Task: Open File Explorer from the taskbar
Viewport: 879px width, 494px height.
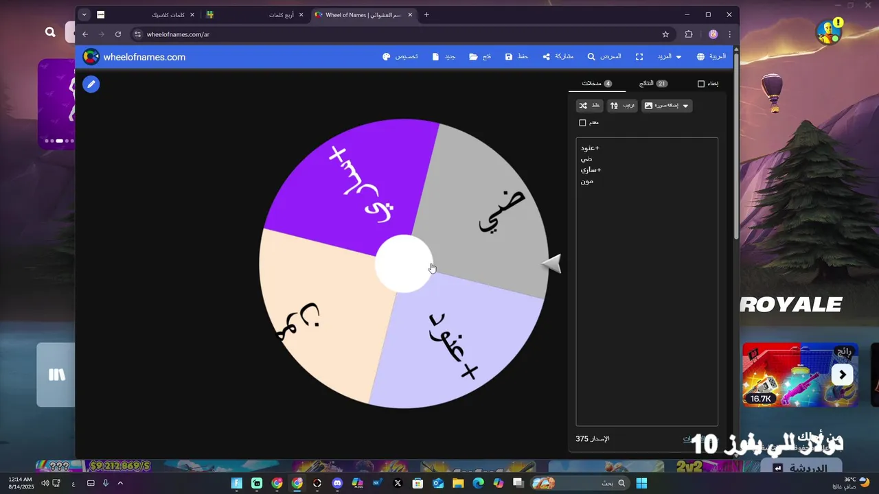Action: point(458,483)
